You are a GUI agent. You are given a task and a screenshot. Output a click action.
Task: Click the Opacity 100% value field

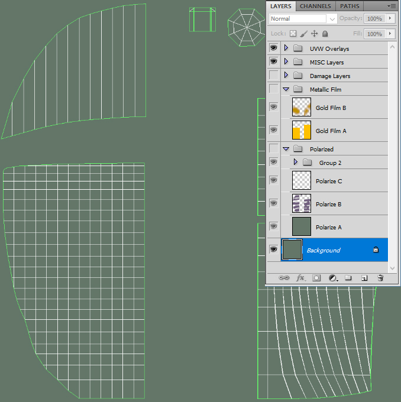374,18
